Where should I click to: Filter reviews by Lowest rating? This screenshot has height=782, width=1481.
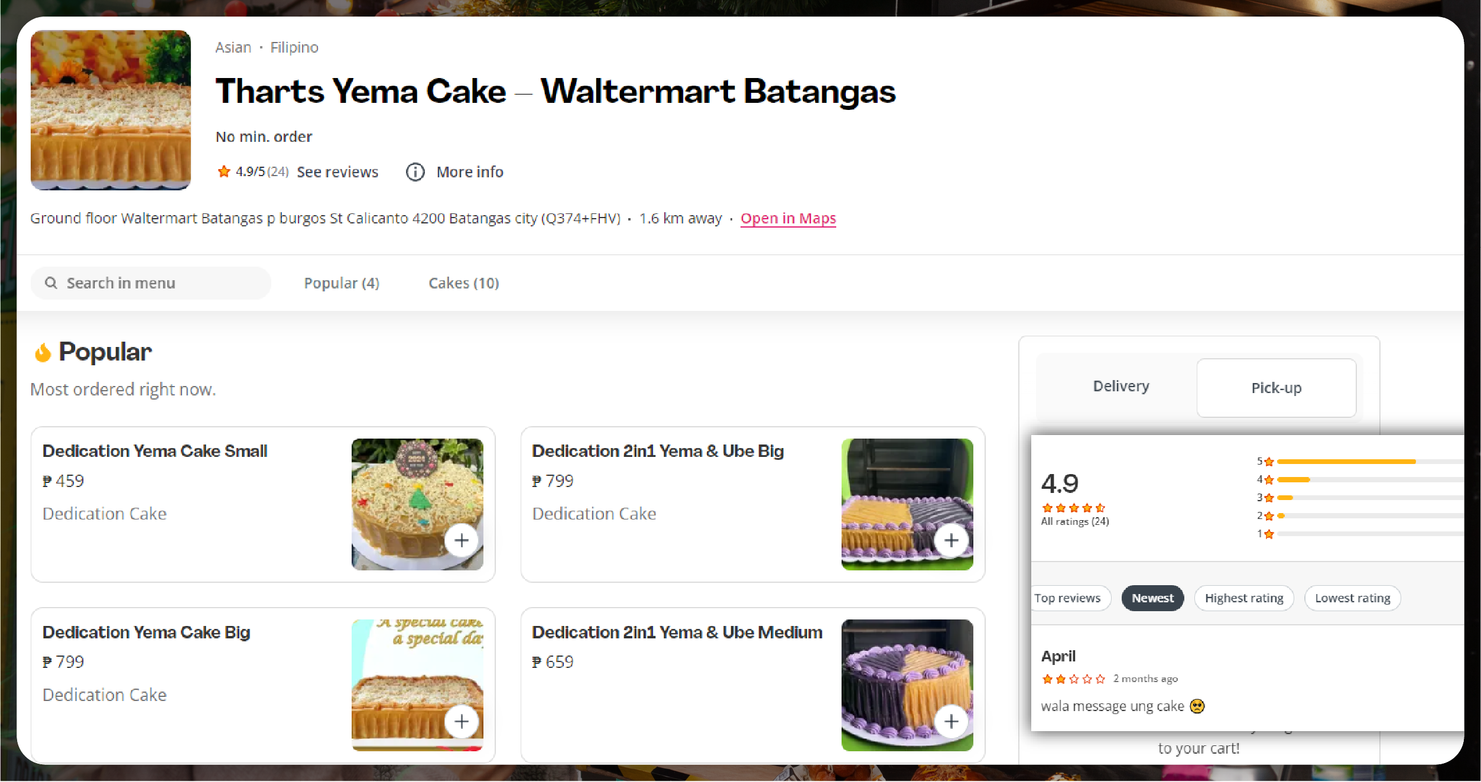[x=1352, y=598]
